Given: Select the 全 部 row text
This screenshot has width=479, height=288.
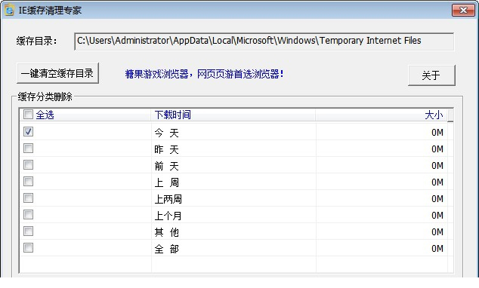Looking at the screenshot, I should coord(166,249).
